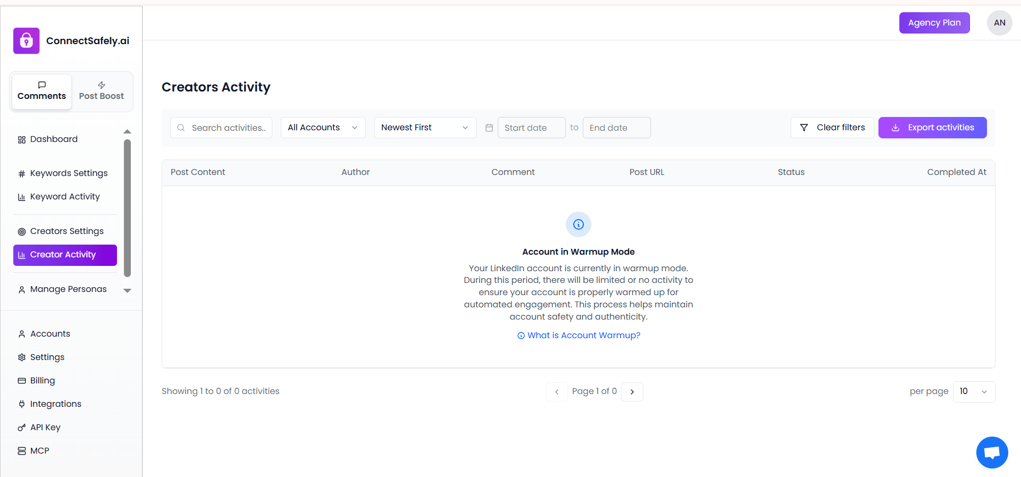Click the Export activities button
Image resolution: width=1021 pixels, height=477 pixels.
coord(933,128)
